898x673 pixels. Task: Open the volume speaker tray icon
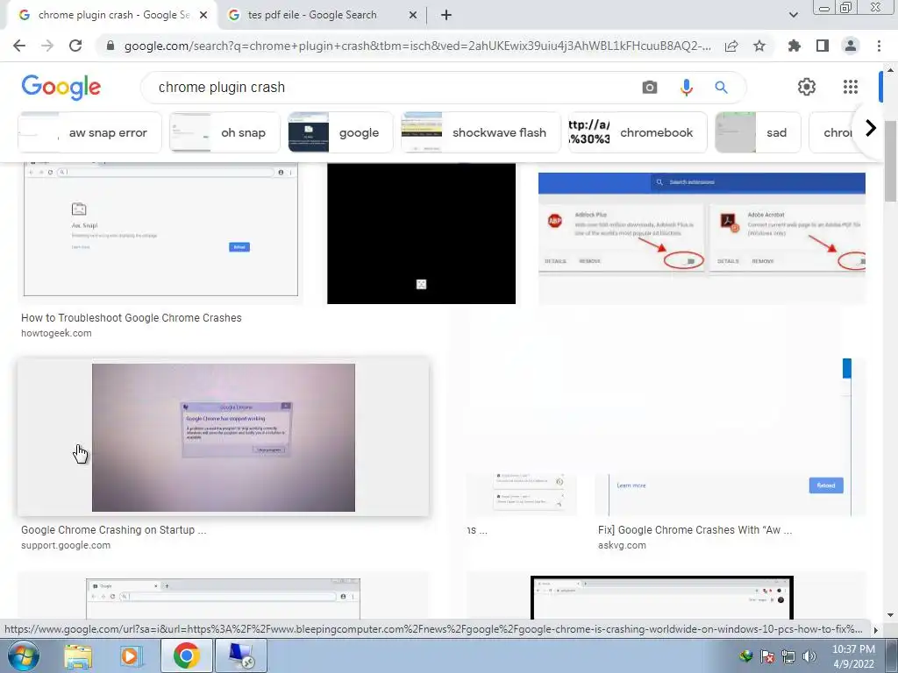(x=809, y=656)
